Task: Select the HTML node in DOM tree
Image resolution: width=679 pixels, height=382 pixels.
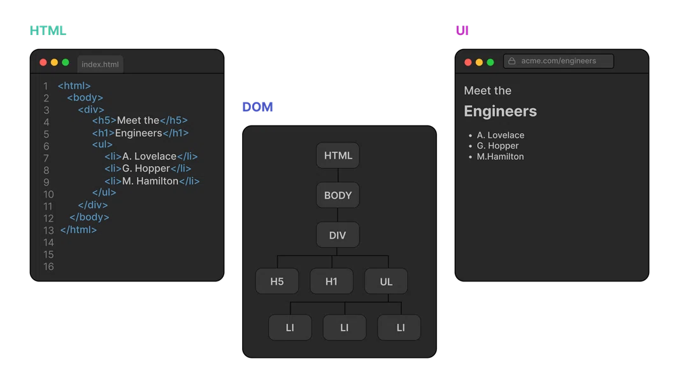Action: [338, 155]
